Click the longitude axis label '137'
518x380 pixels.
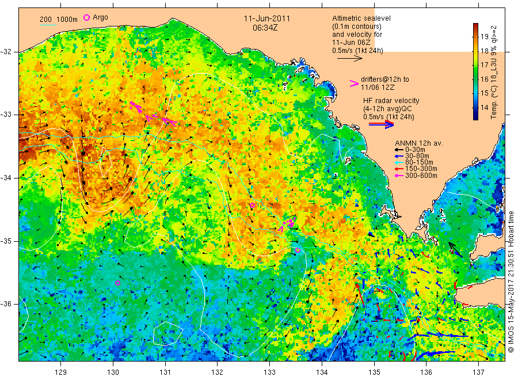click(478, 372)
